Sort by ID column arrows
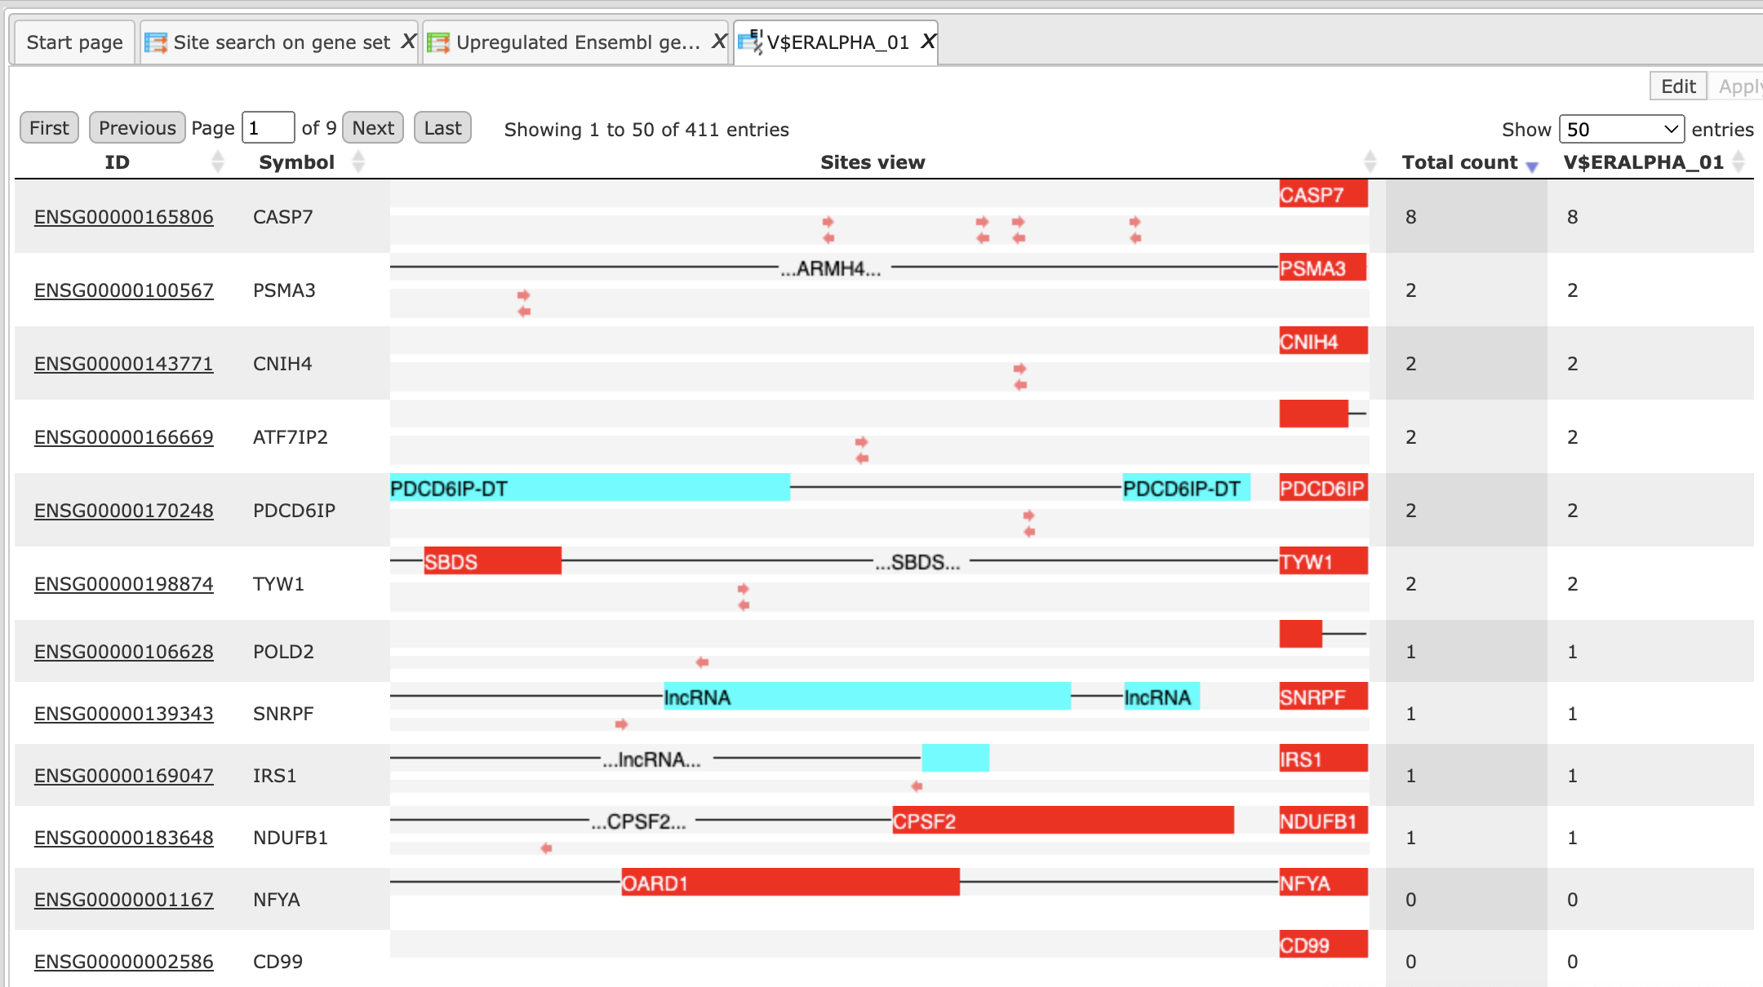This screenshot has width=1763, height=987. pyautogui.click(x=217, y=162)
